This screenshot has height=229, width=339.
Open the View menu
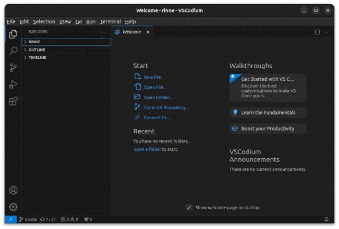65,21
